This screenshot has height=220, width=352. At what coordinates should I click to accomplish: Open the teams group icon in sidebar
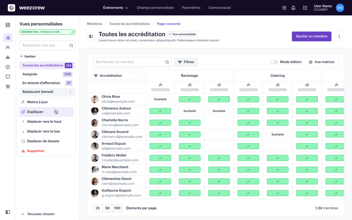[8, 47]
